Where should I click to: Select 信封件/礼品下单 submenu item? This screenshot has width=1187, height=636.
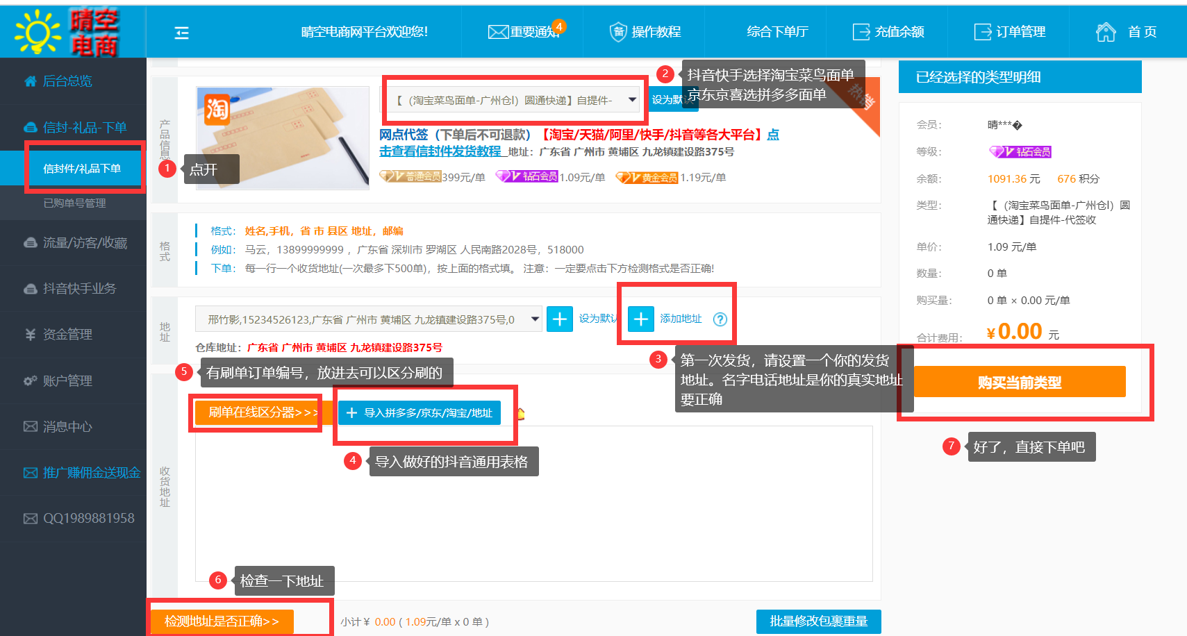82,168
